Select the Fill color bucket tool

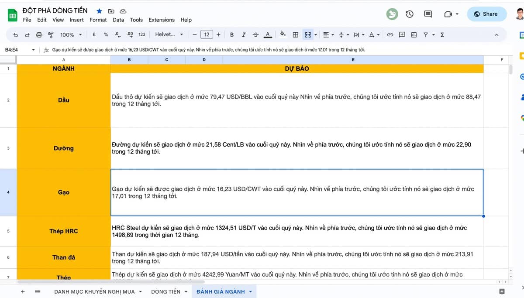(x=283, y=34)
